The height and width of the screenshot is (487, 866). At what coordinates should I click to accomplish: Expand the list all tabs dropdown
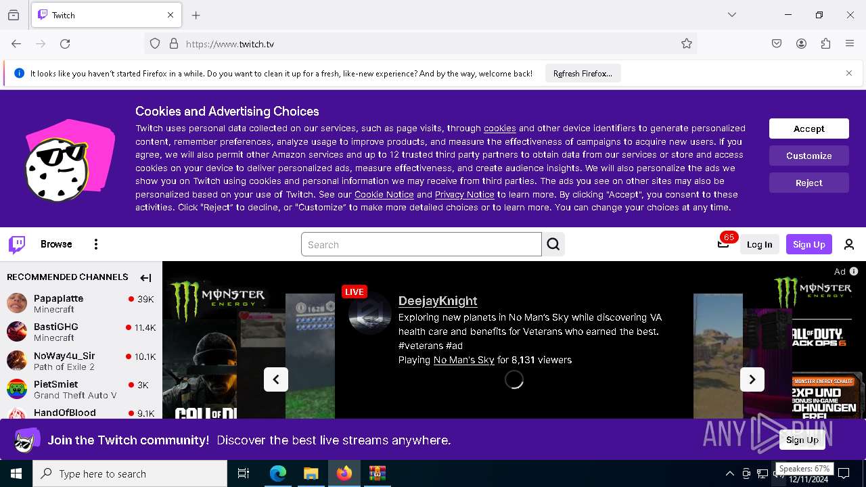tap(732, 15)
